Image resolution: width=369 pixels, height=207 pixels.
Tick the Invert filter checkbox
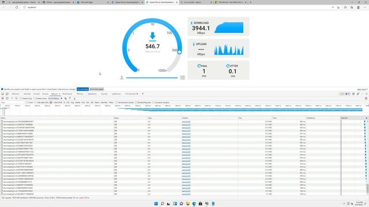pyautogui.click(x=27, y=102)
